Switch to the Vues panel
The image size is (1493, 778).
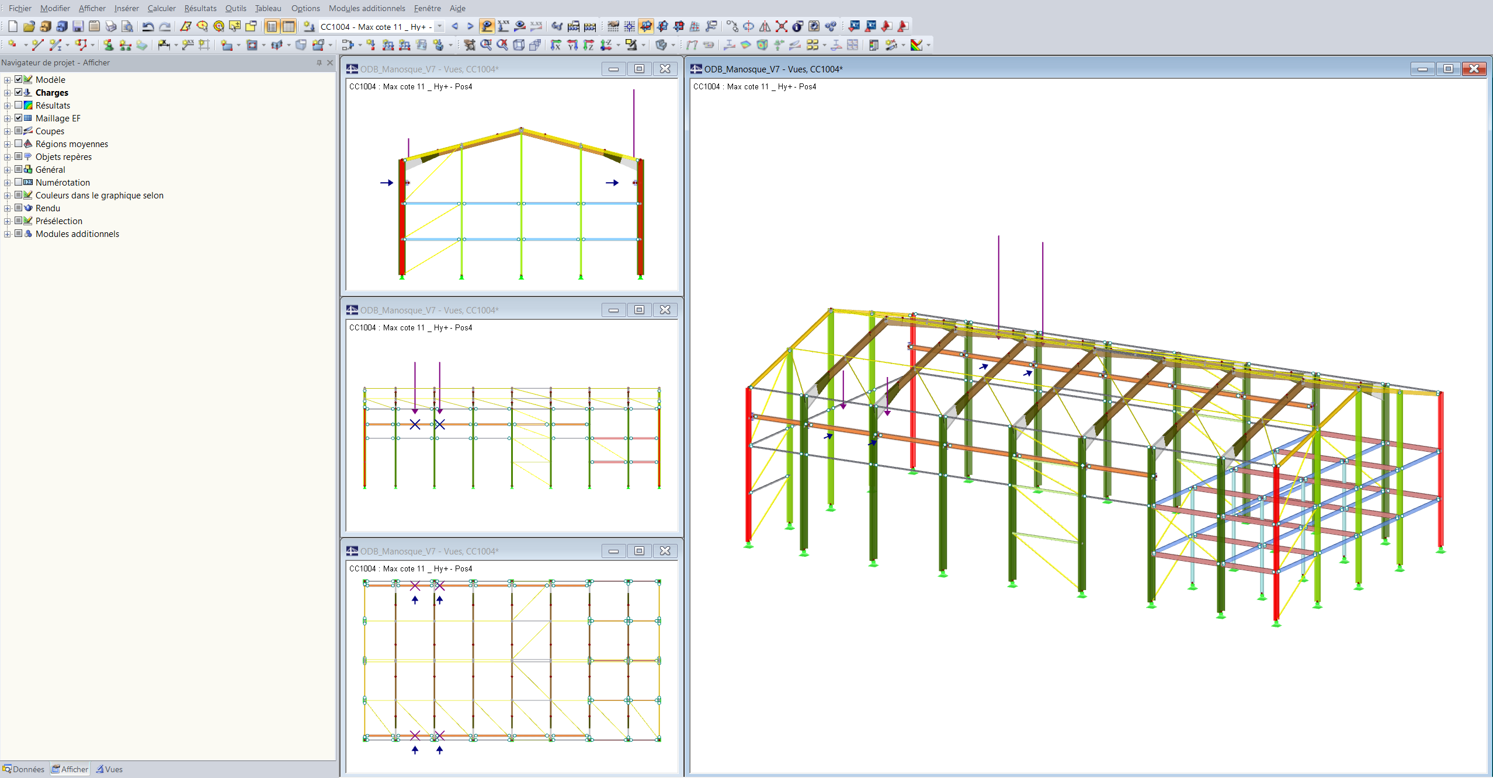[109, 769]
